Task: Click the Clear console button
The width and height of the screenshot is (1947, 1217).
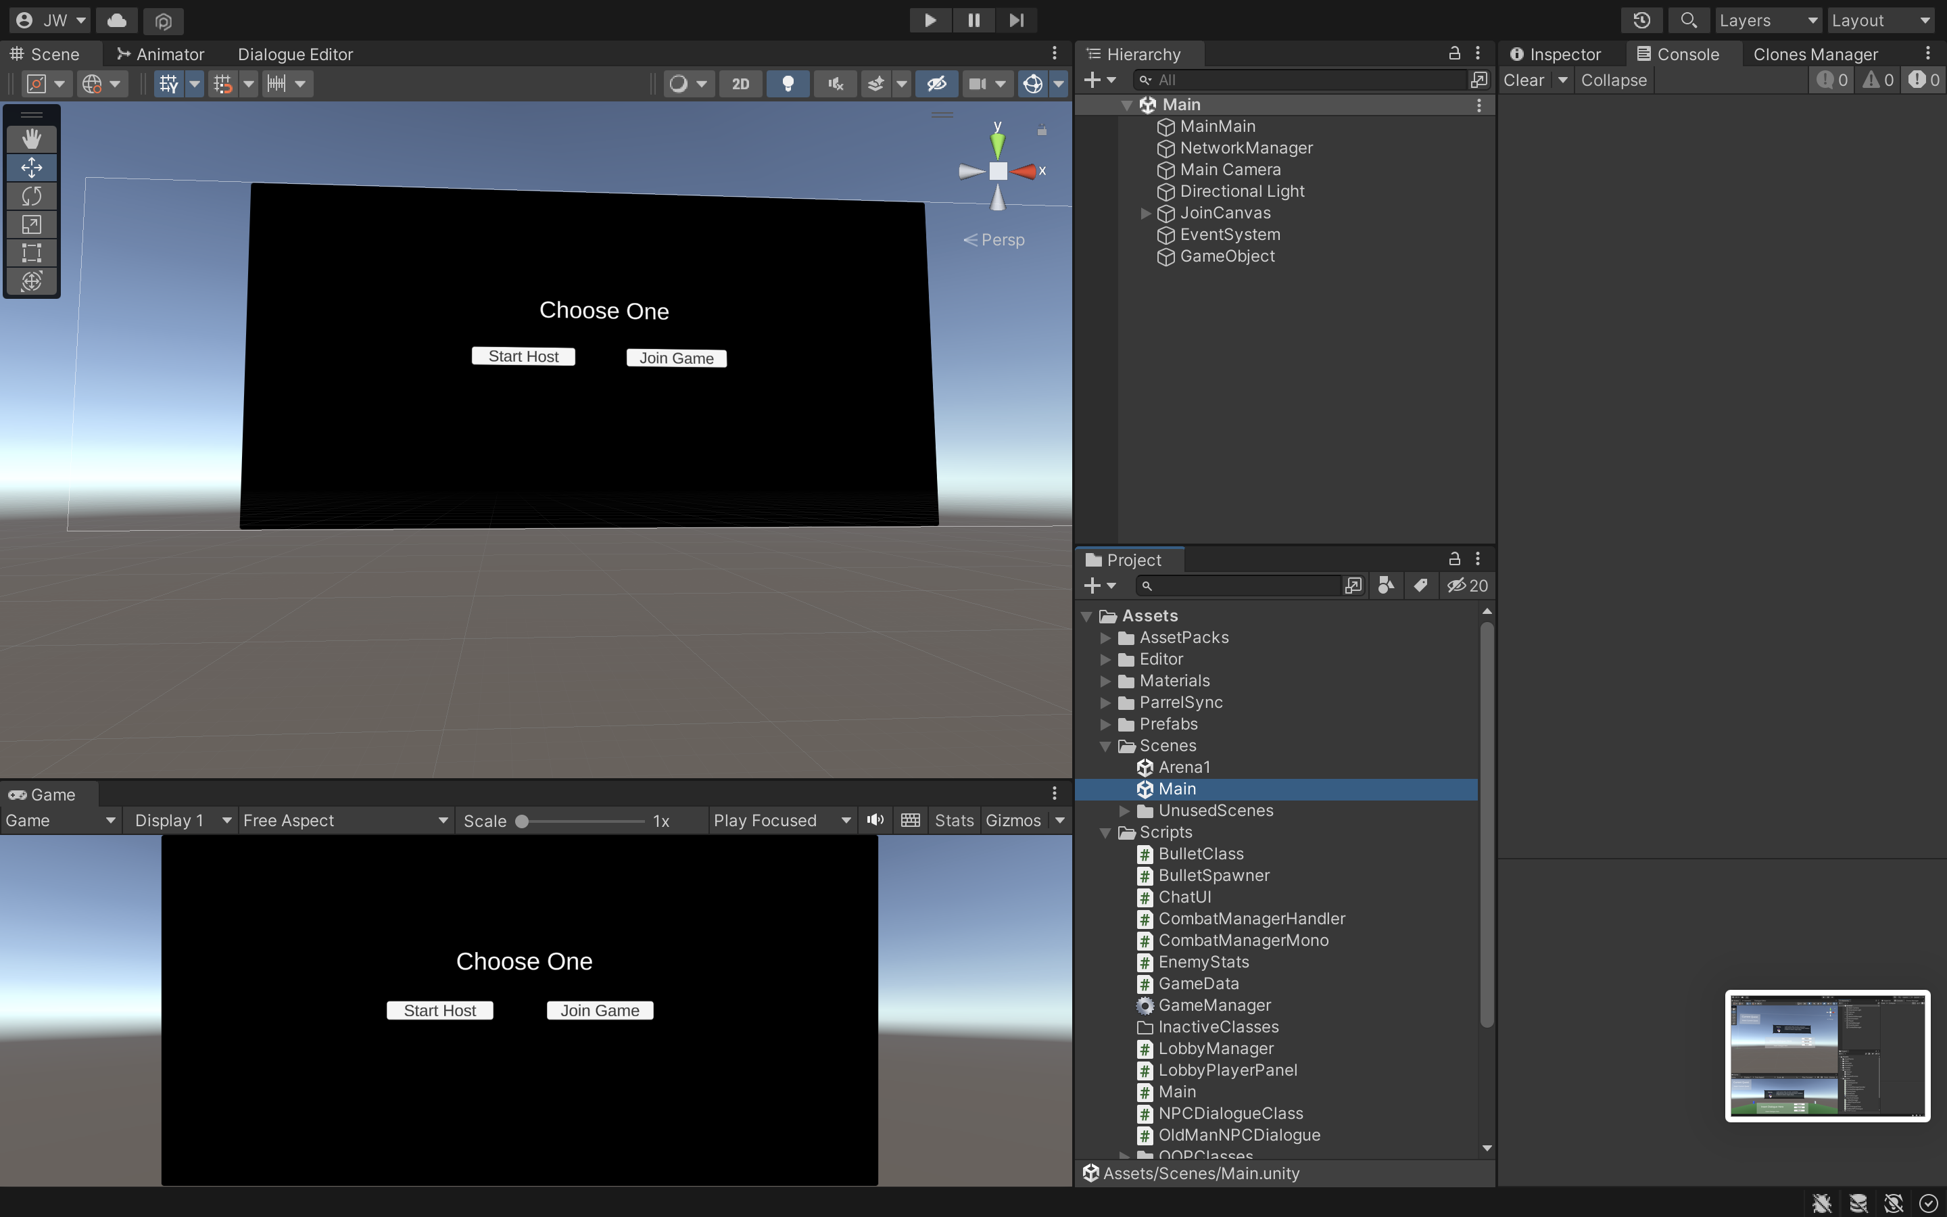Action: click(x=1523, y=80)
